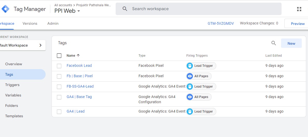Image resolution: width=308 pixels, height=137 pixels.
Task: Switch to the Admin tab
Action: point(53,24)
